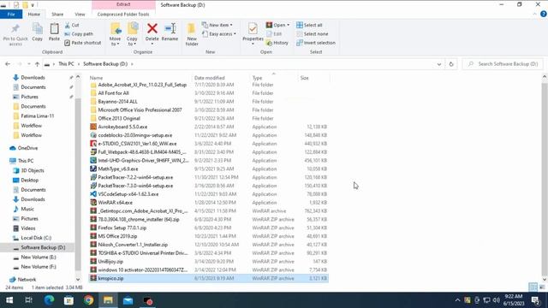548x308 pixels.
Task: Open the Compressed Folder Tools tab
Action: [123, 15]
